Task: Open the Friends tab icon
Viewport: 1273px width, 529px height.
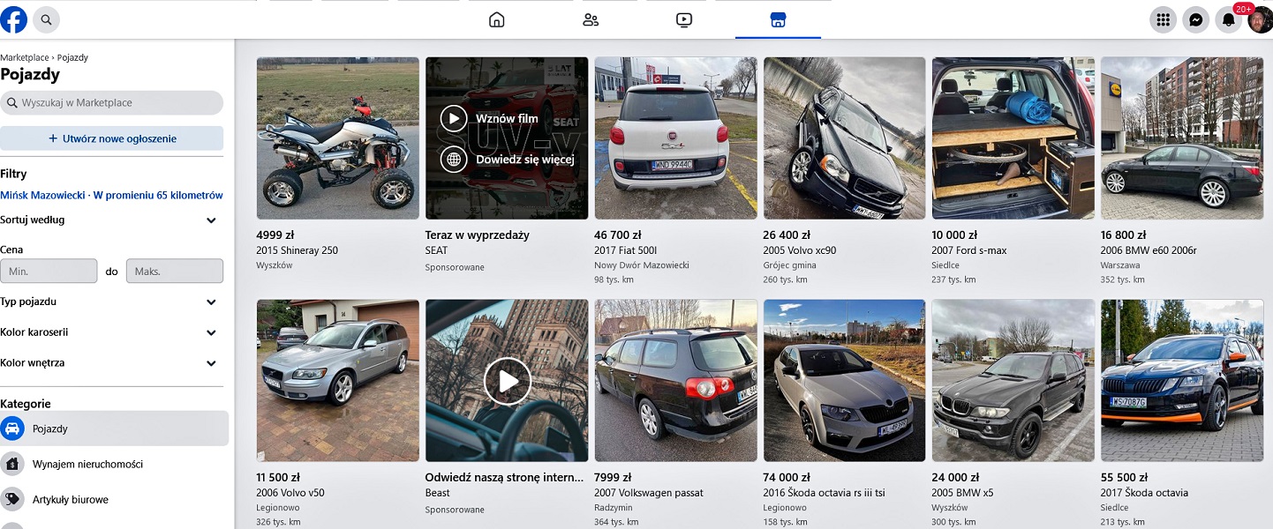Action: [x=591, y=19]
